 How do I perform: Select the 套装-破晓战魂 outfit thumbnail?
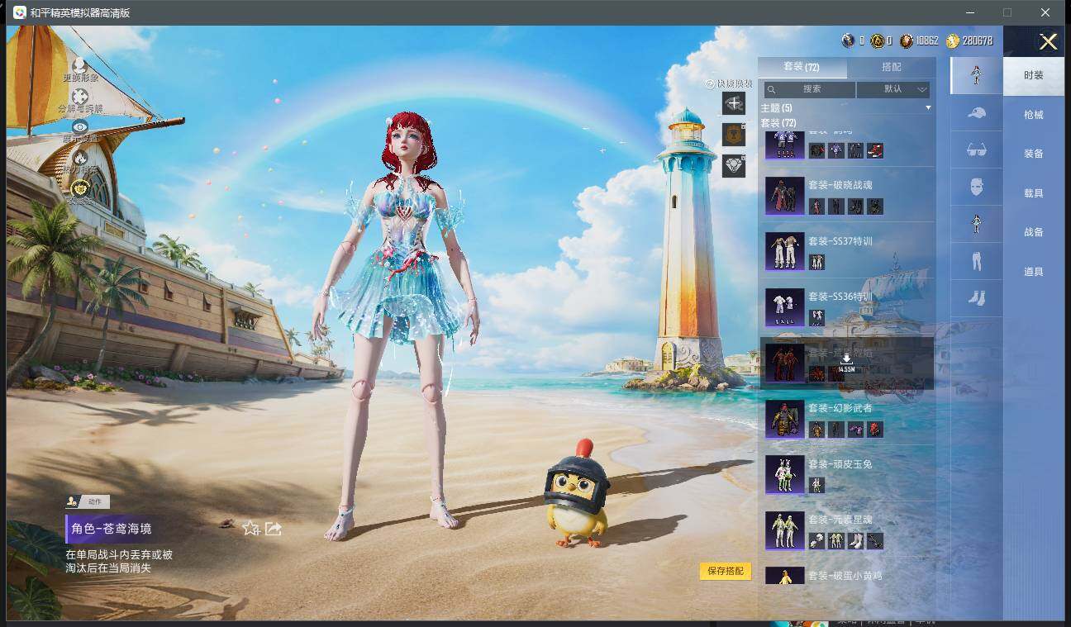(x=784, y=196)
